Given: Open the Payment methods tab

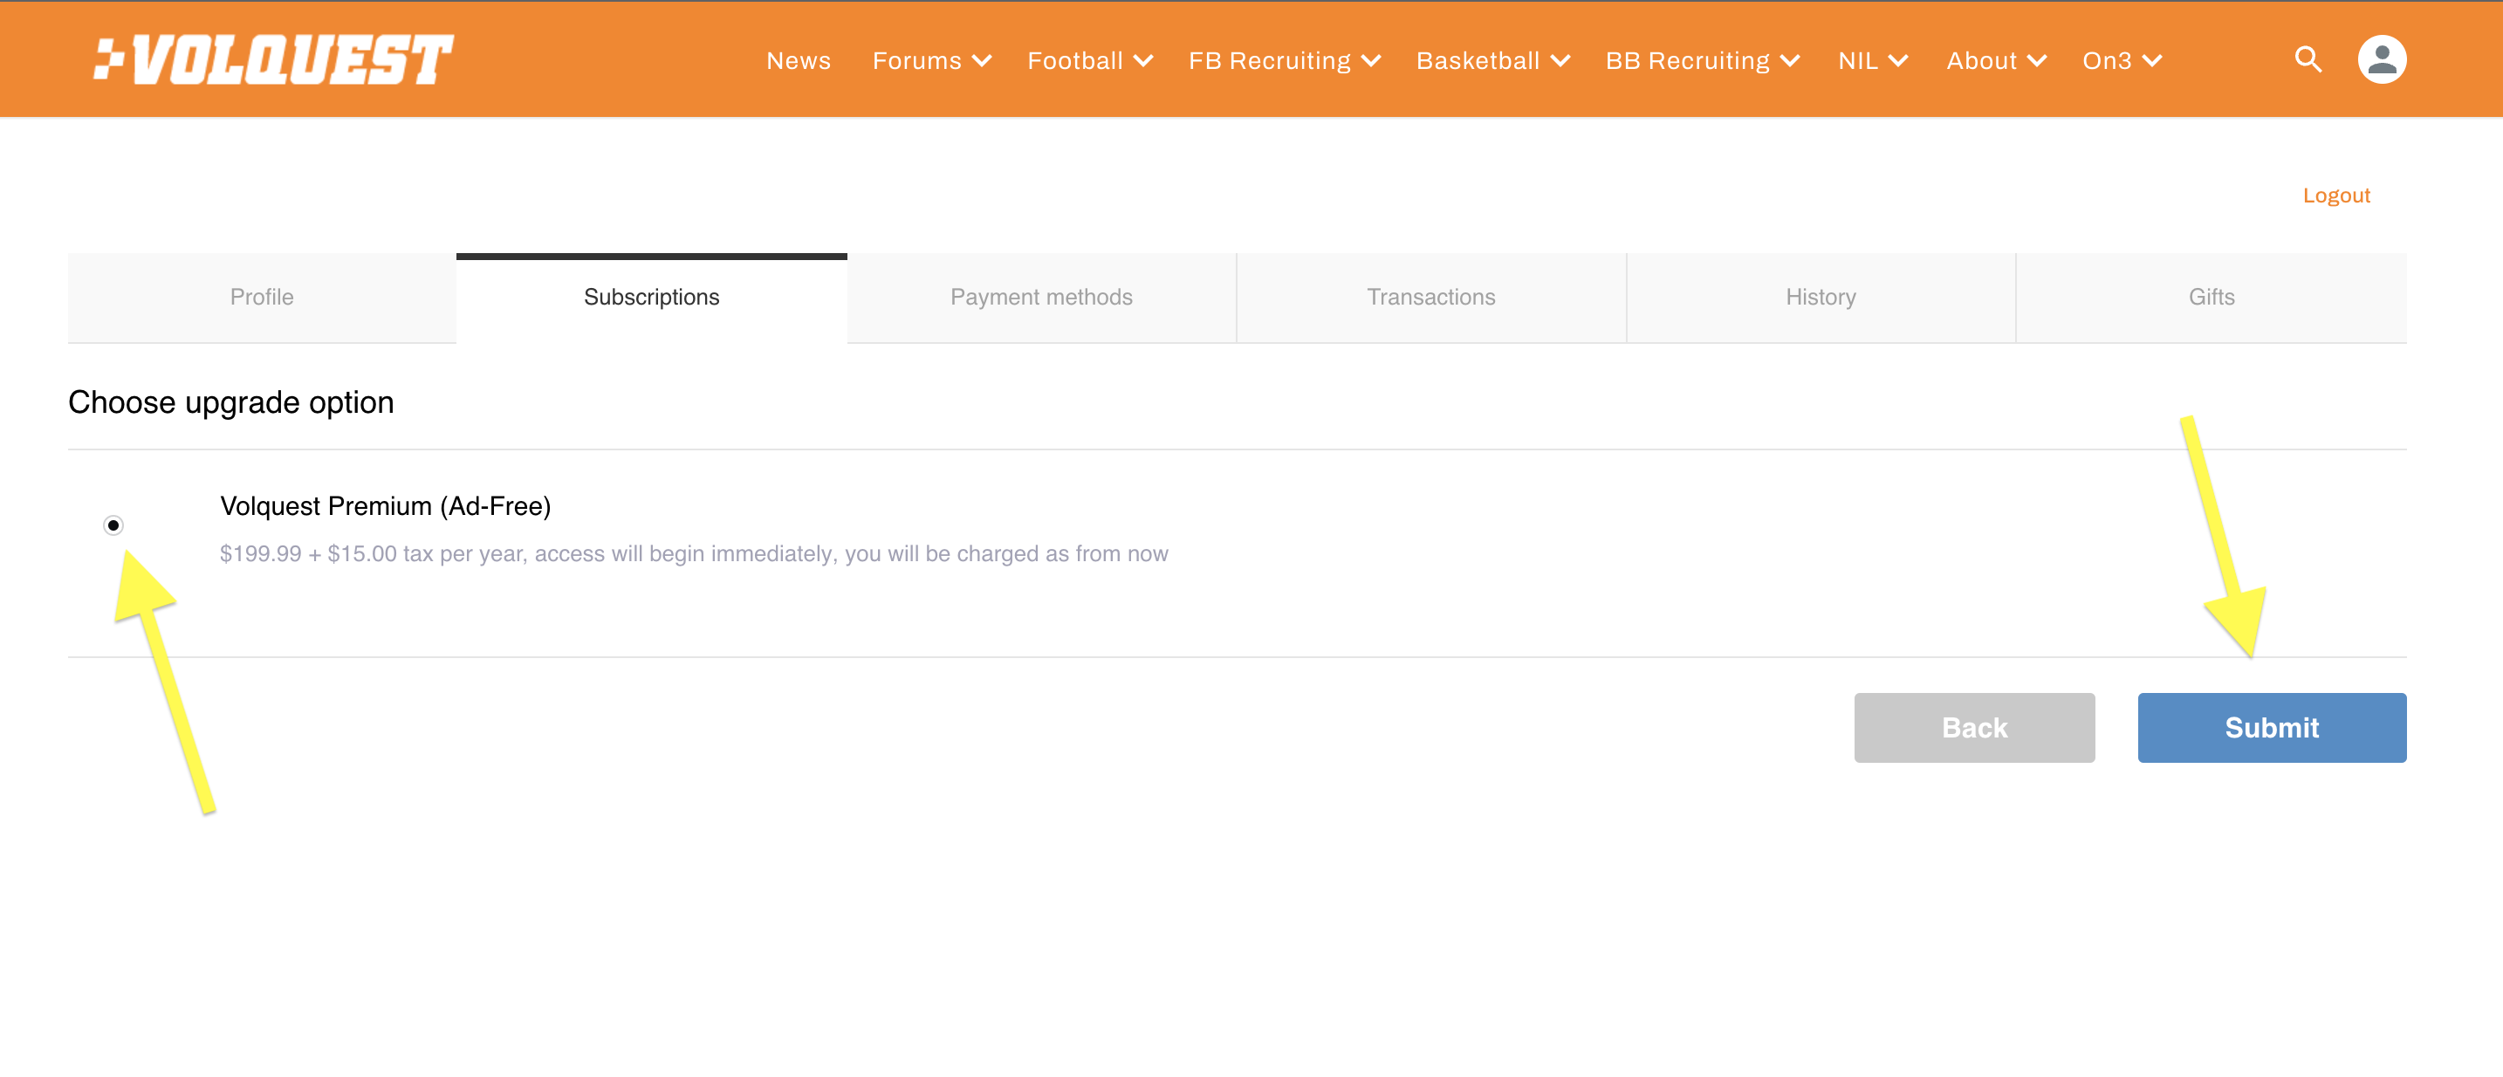Looking at the screenshot, I should pos(1040,298).
